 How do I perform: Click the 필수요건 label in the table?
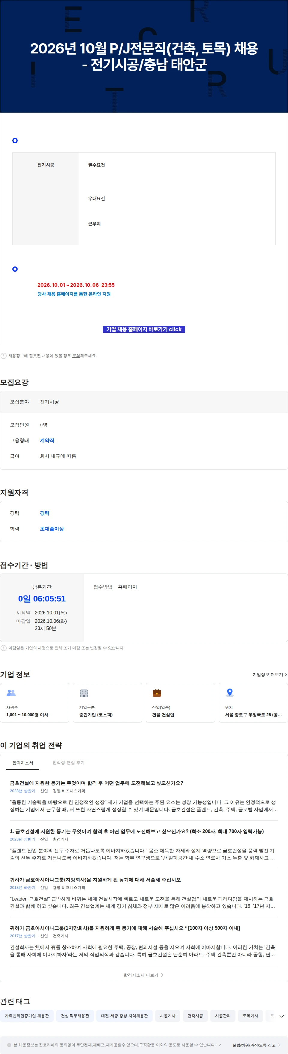coord(96,165)
